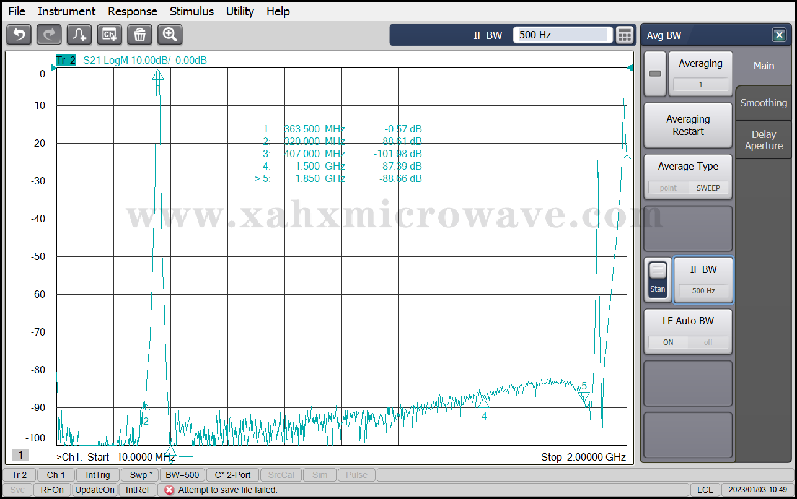Viewport: 797px width, 499px height.
Task: Click the trash Delete icon
Action: click(139, 35)
